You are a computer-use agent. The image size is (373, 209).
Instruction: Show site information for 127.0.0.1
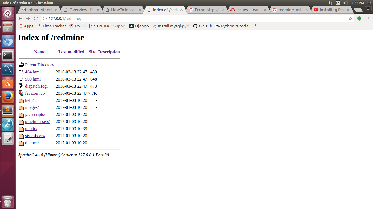tap(45, 19)
